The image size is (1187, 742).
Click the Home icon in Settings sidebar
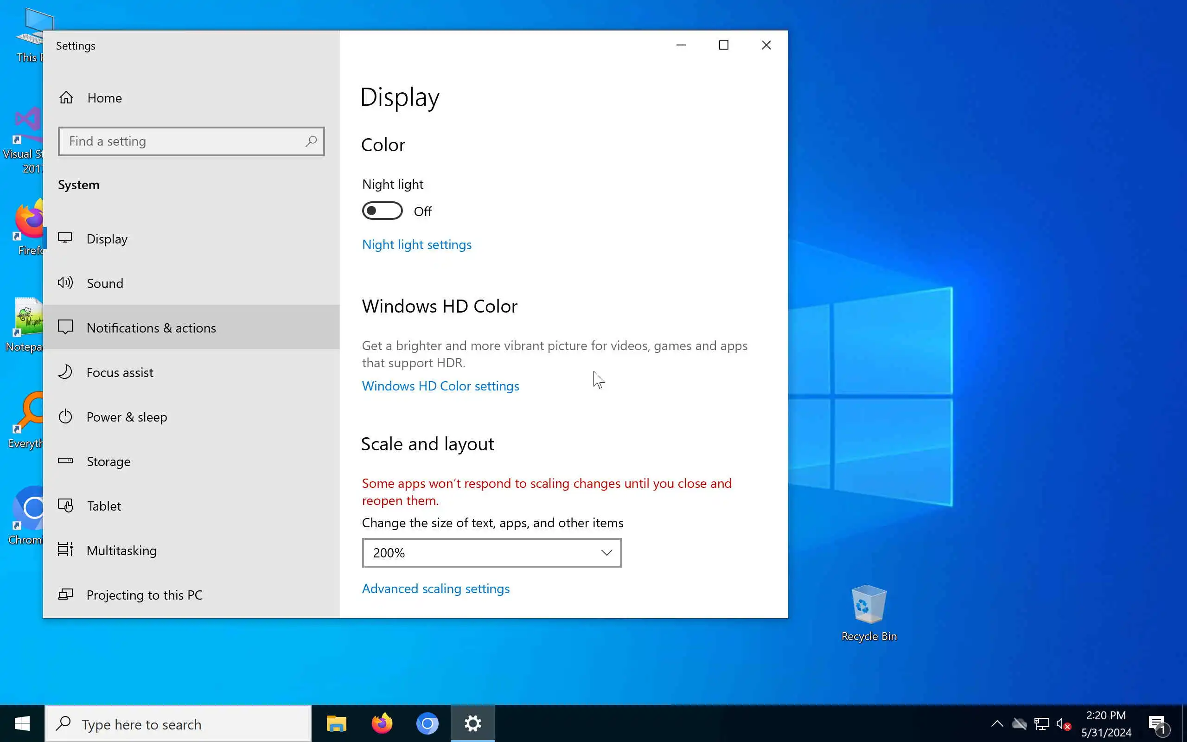[x=66, y=98]
